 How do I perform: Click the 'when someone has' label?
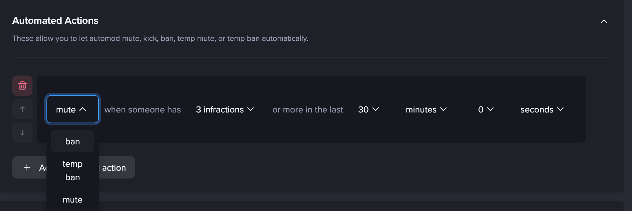143,110
